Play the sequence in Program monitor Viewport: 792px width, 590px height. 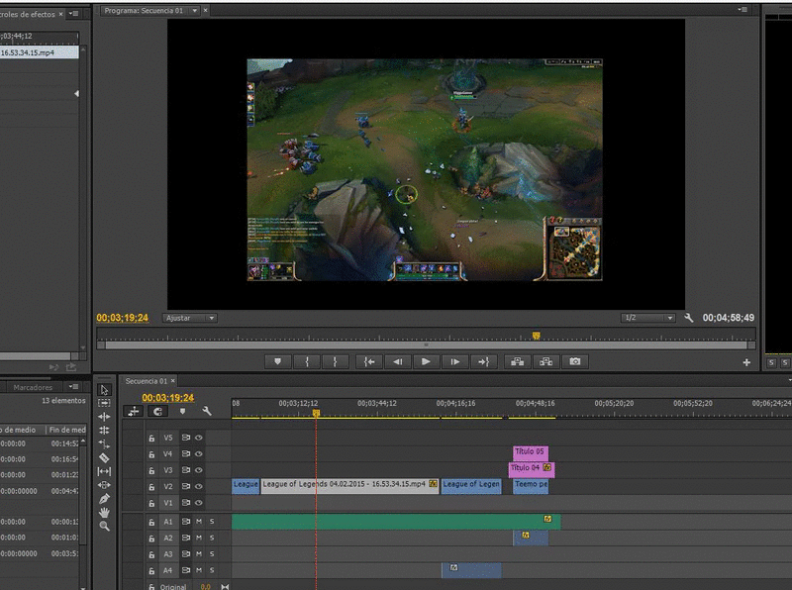click(426, 361)
